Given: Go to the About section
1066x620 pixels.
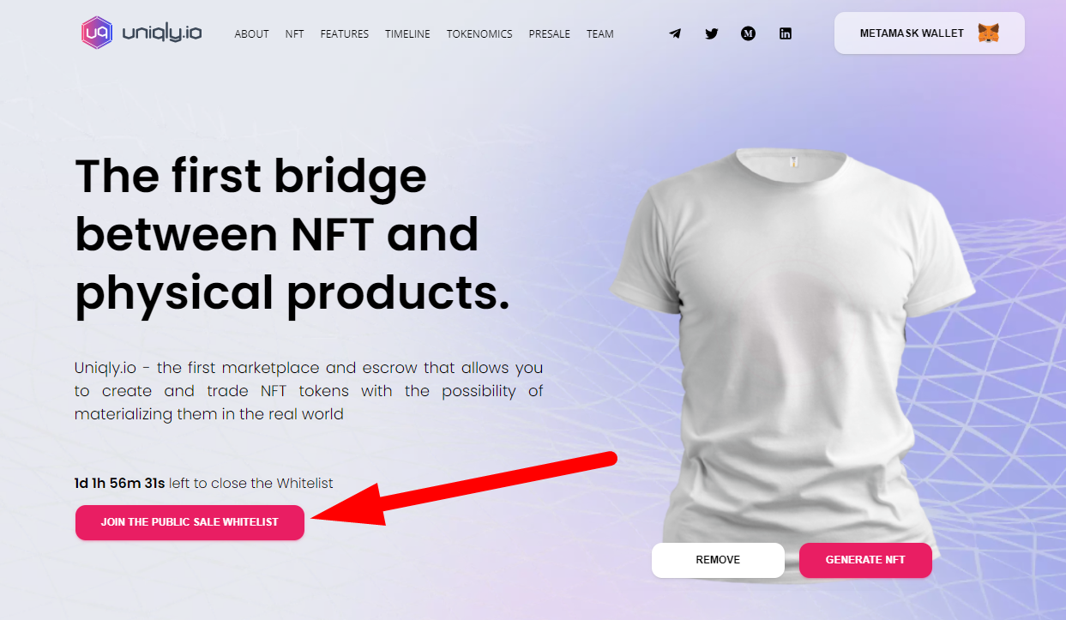Looking at the screenshot, I should [x=251, y=34].
